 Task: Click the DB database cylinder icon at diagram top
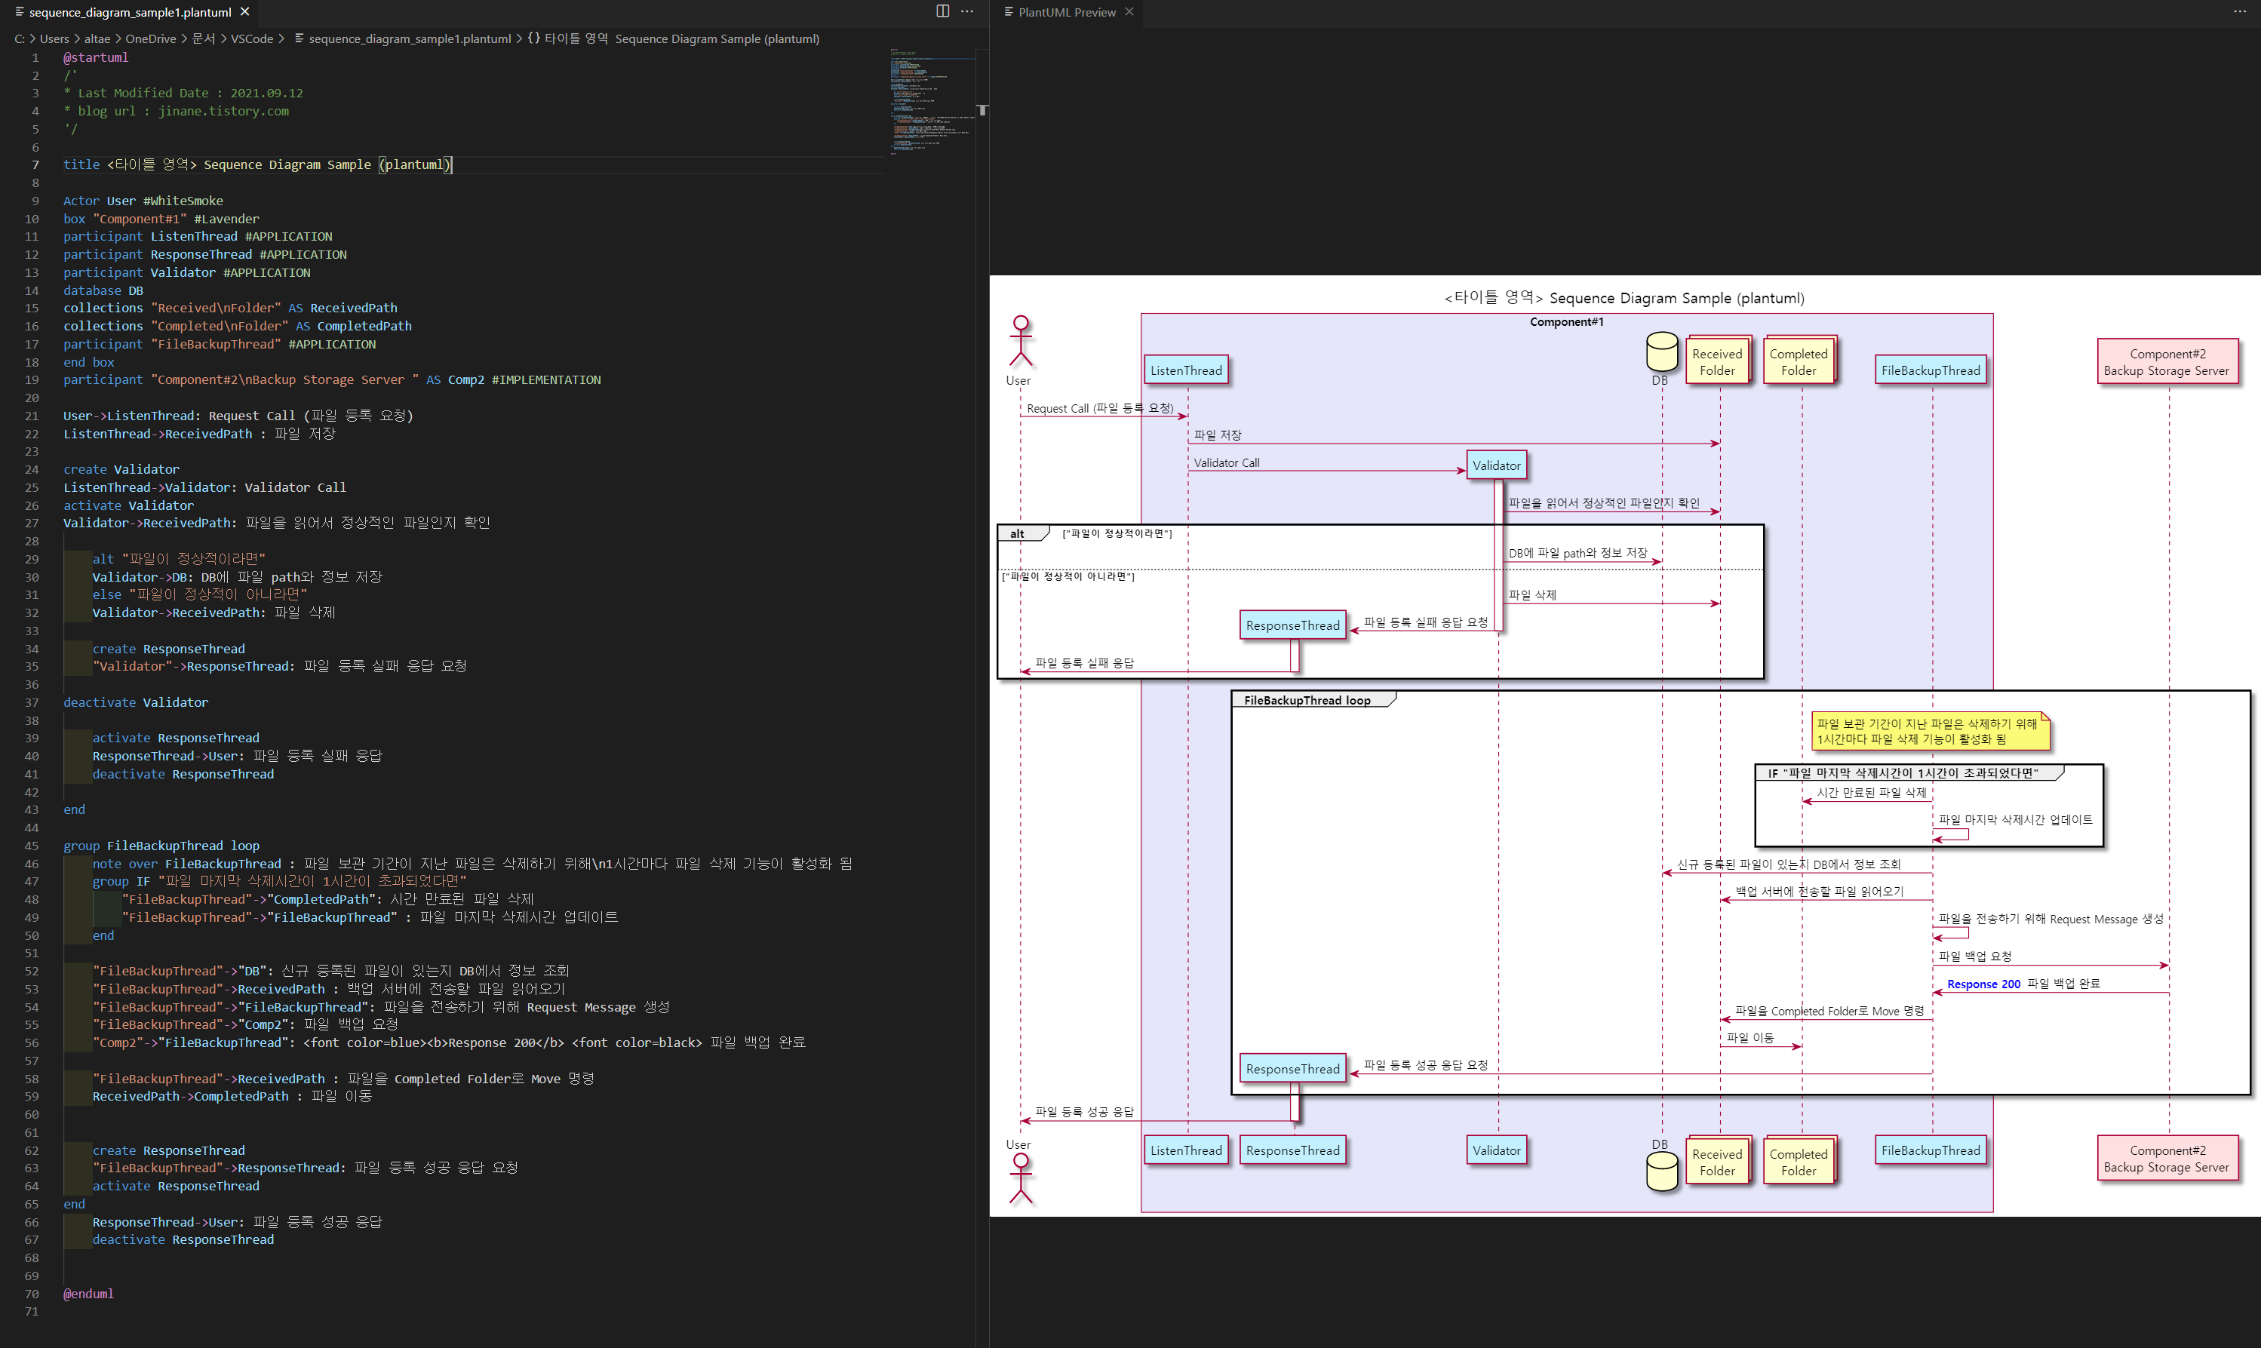pyautogui.click(x=1661, y=352)
